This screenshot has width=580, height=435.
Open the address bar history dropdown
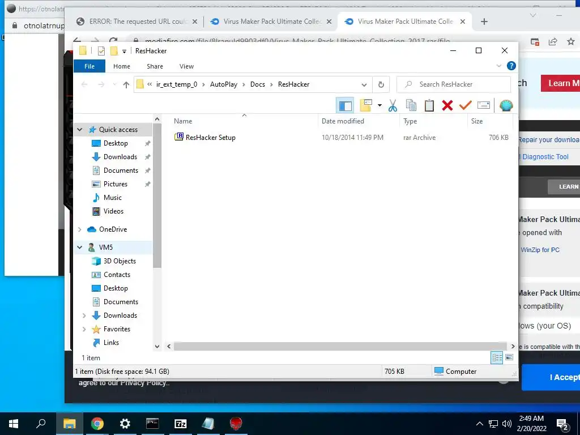[x=364, y=85]
